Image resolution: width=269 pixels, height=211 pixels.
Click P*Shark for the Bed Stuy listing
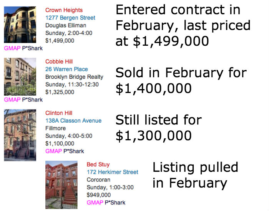(x=115, y=203)
